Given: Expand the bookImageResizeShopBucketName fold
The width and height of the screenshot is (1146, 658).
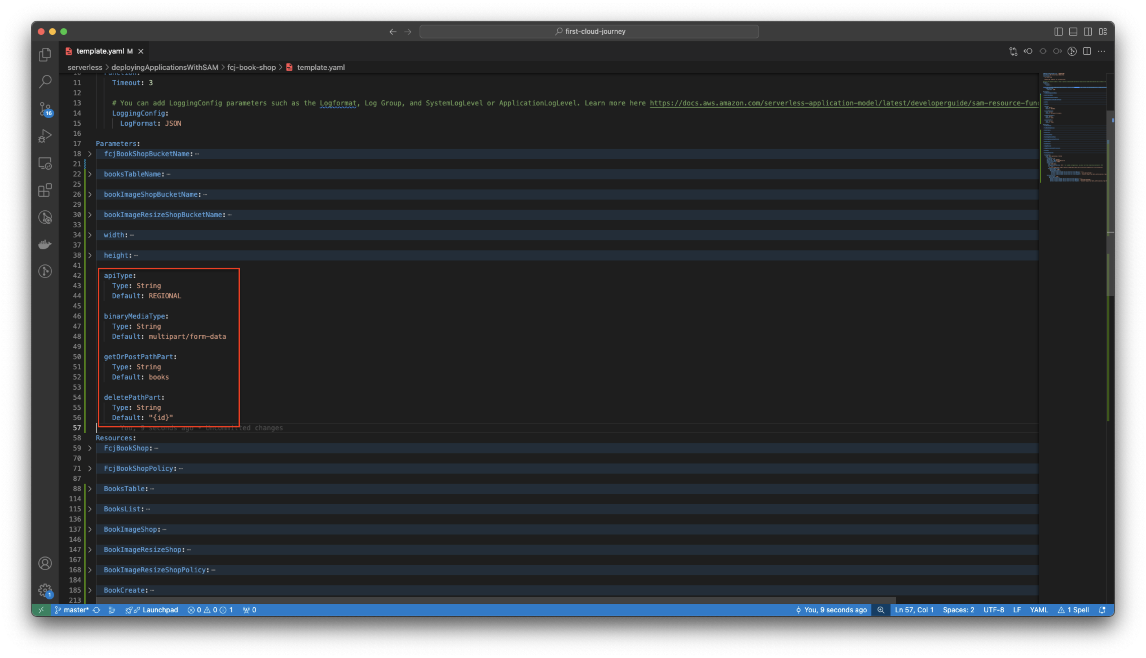Looking at the screenshot, I should pos(90,215).
